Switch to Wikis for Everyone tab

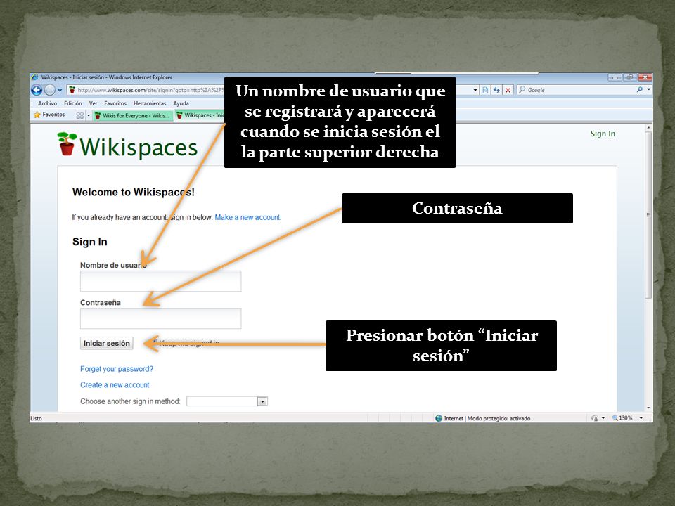133,115
